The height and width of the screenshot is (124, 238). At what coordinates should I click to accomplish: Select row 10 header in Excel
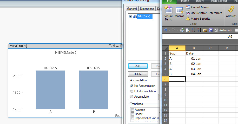[x=166, y=100]
